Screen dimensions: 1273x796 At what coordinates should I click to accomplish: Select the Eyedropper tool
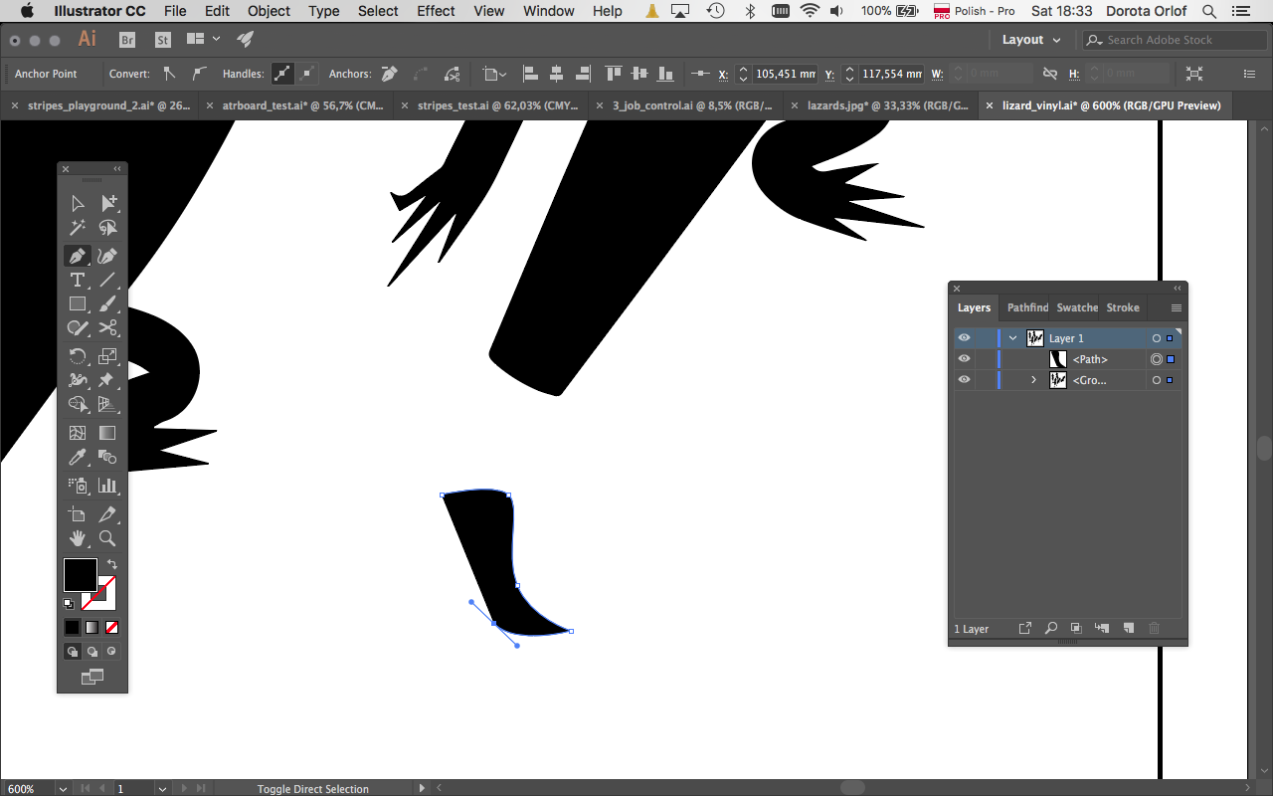[x=77, y=457]
